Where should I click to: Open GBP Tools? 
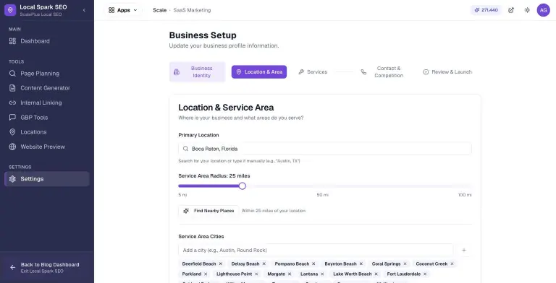coord(47,118)
